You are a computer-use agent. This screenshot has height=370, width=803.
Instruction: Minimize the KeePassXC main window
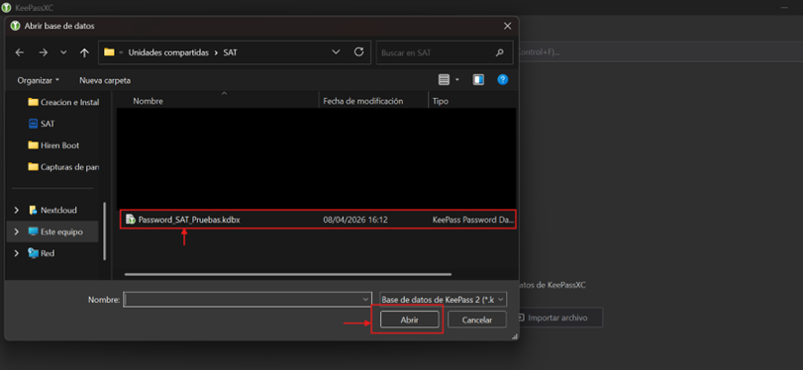click(784, 8)
